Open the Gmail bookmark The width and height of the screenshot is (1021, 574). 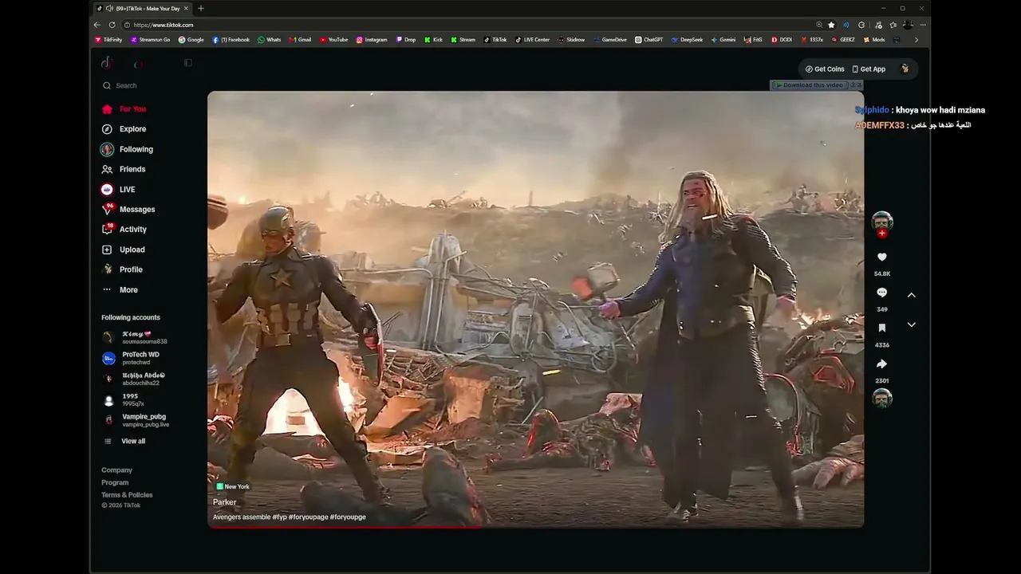pyautogui.click(x=300, y=40)
